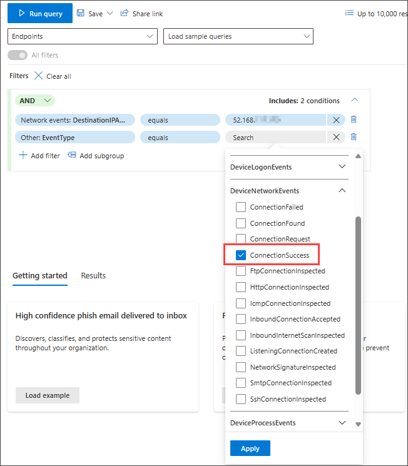Toggle the All filters switch
Image resolution: width=408 pixels, height=466 pixels.
(x=18, y=55)
